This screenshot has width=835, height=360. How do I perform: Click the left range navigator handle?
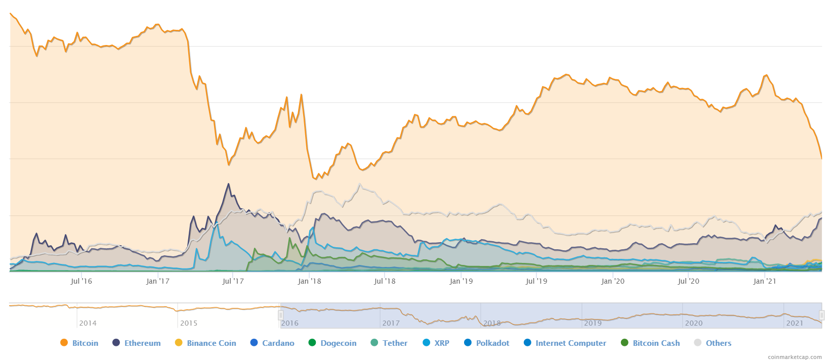point(280,316)
